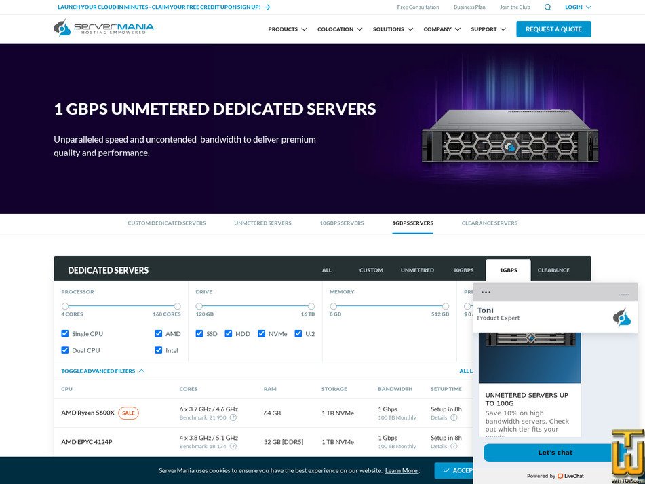Click the ServerMania logo
Image resolution: width=645 pixels, height=484 pixels.
point(103,29)
